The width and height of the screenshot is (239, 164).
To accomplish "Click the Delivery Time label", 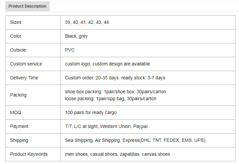I will point(24,78).
